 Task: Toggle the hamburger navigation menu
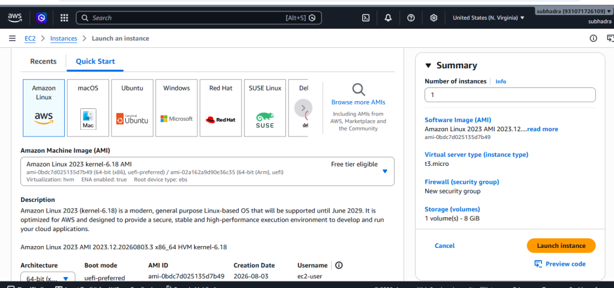pyautogui.click(x=13, y=38)
